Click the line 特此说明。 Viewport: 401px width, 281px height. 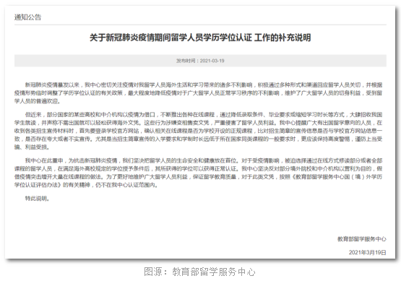tap(38, 199)
